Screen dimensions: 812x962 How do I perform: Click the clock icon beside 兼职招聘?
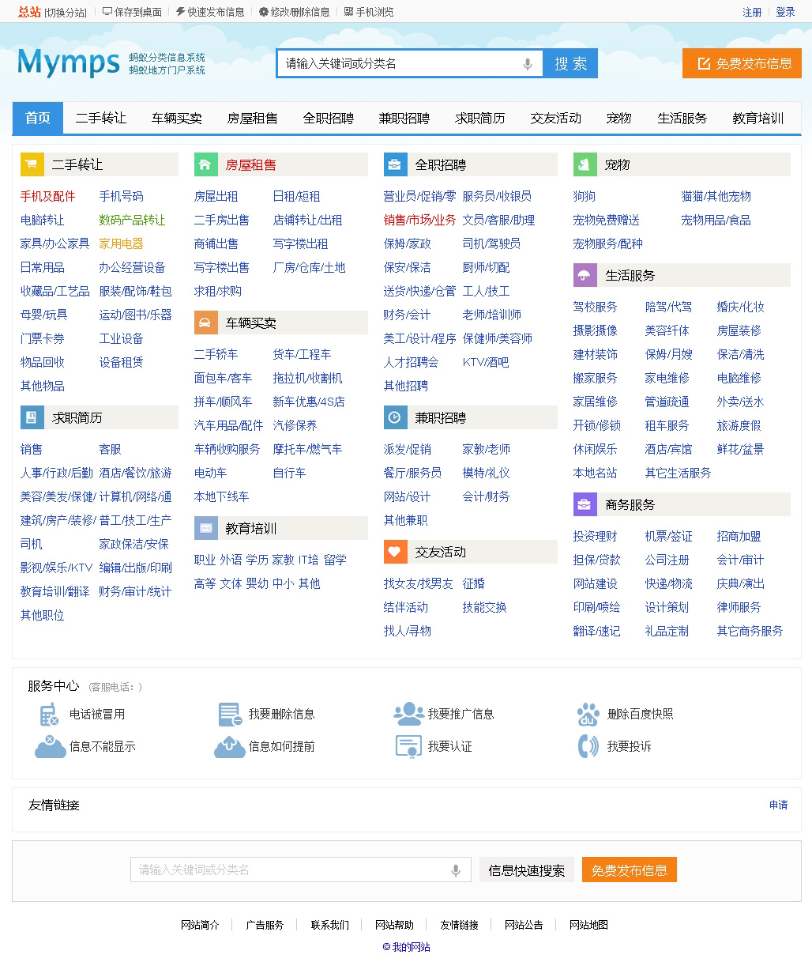click(395, 417)
